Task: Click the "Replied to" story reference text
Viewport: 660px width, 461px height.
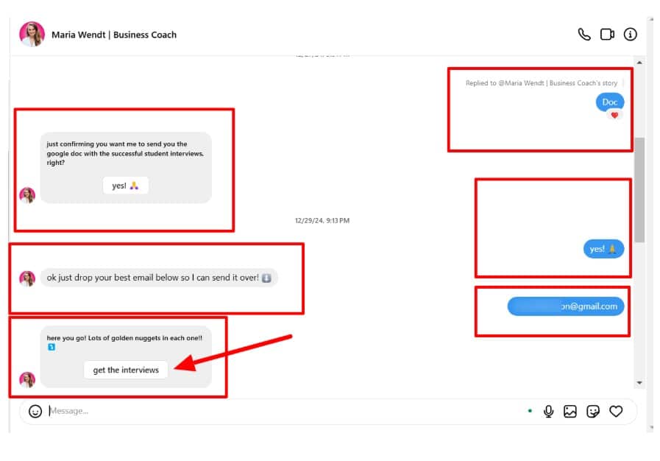Action: pyautogui.click(x=541, y=83)
